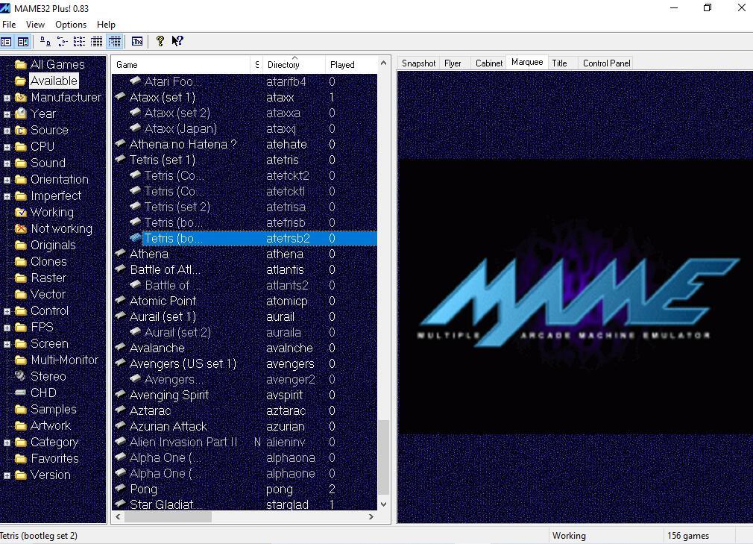The height and width of the screenshot is (544, 753).
Task: Switch to large icons view
Action: pos(45,42)
